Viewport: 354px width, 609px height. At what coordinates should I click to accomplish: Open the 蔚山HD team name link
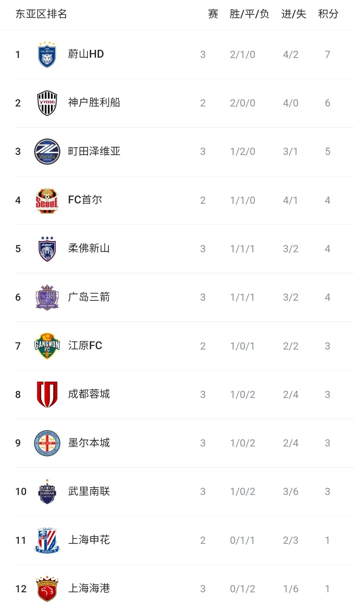point(86,54)
